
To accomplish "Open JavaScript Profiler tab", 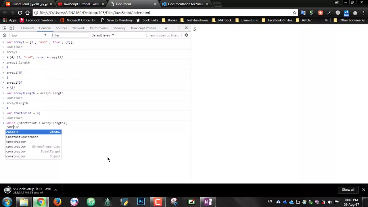I will click(143, 28).
